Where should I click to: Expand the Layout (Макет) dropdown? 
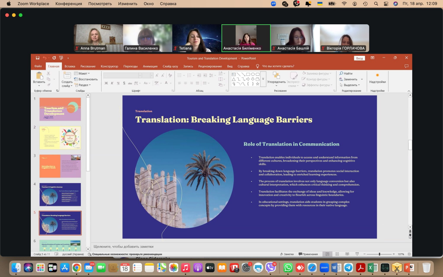pyautogui.click(x=83, y=74)
